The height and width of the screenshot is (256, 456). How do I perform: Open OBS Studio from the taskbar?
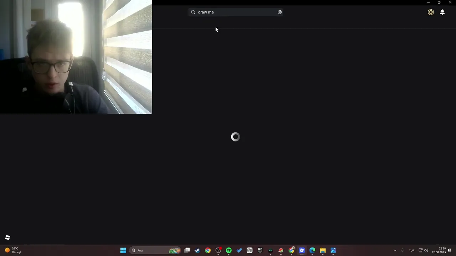218,250
